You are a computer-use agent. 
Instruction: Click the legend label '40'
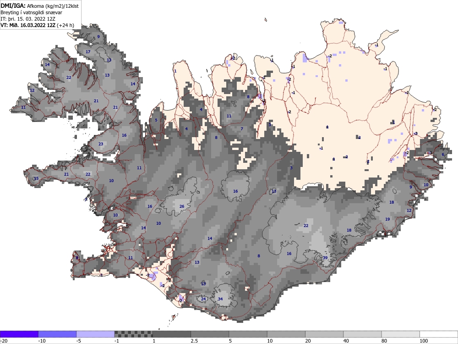pyautogui.click(x=346, y=341)
